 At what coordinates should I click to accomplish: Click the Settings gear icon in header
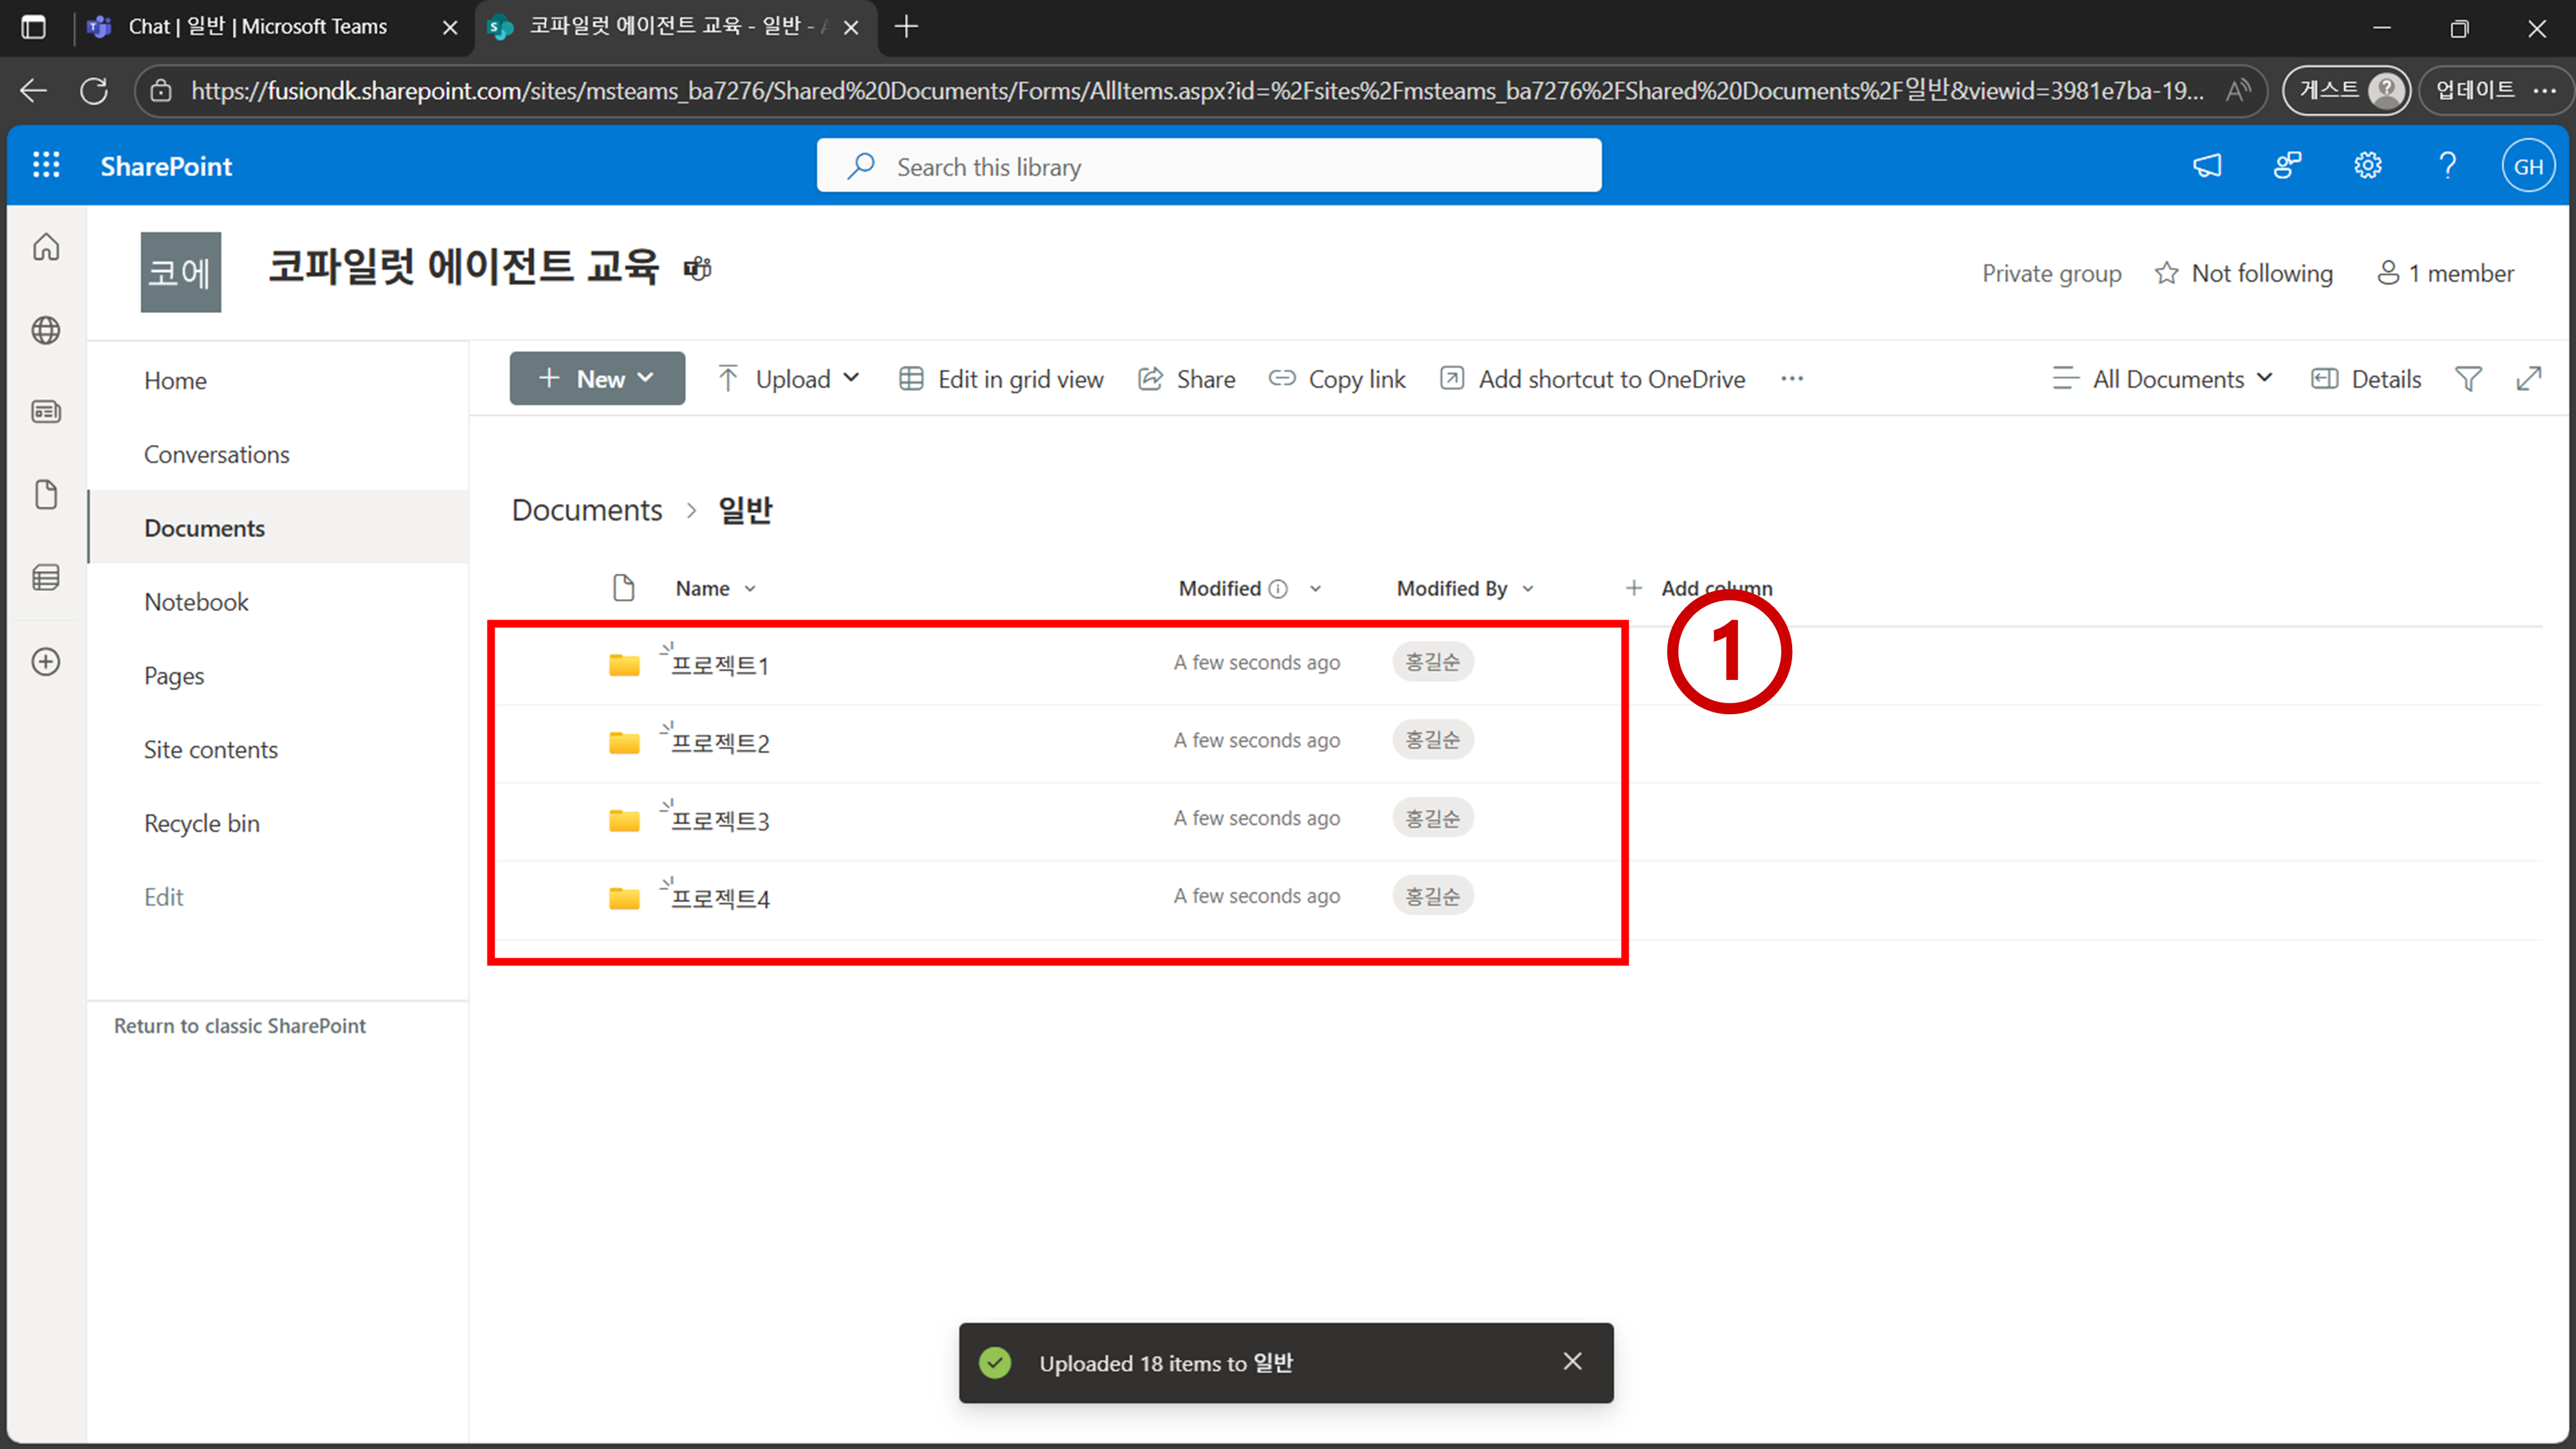click(x=2367, y=165)
